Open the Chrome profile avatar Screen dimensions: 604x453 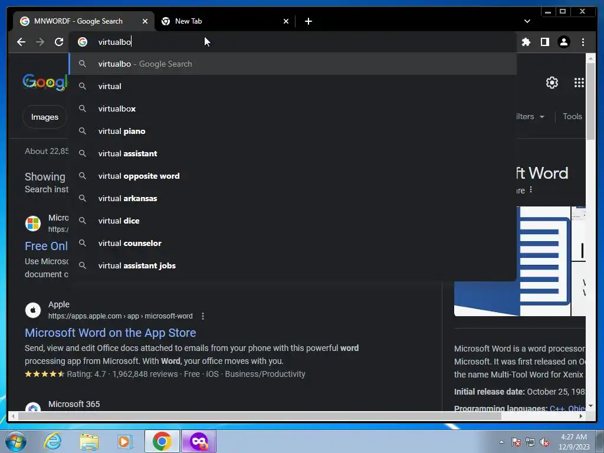[563, 42]
